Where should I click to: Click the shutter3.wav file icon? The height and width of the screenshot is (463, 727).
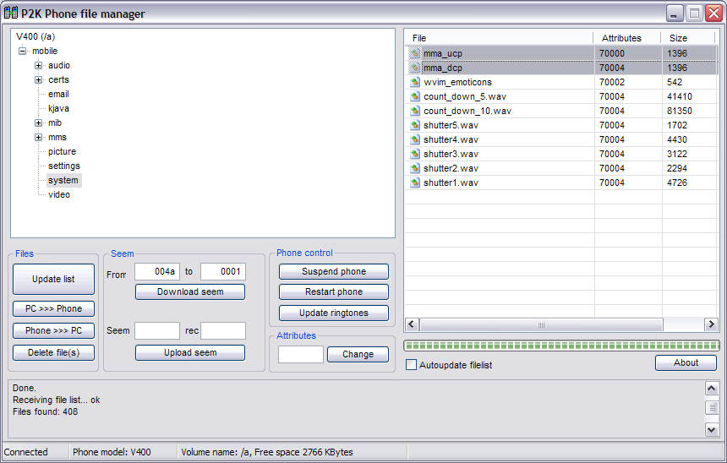pyautogui.click(x=414, y=154)
